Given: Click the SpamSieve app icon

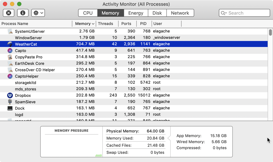Looking at the screenshot, I should 10,102.
